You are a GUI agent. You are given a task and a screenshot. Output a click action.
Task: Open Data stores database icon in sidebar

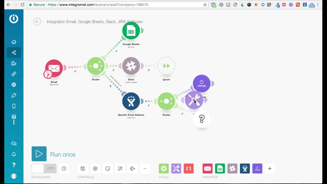(14, 117)
